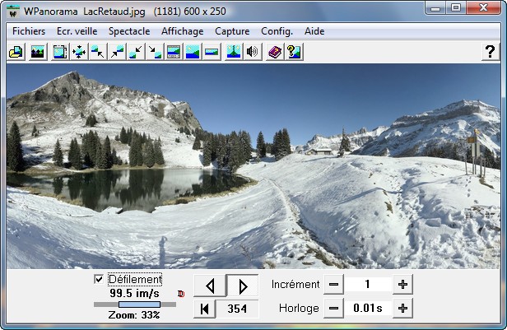Toggle sound with the speaker icon
This screenshot has height=330, width=507.
tap(253, 52)
